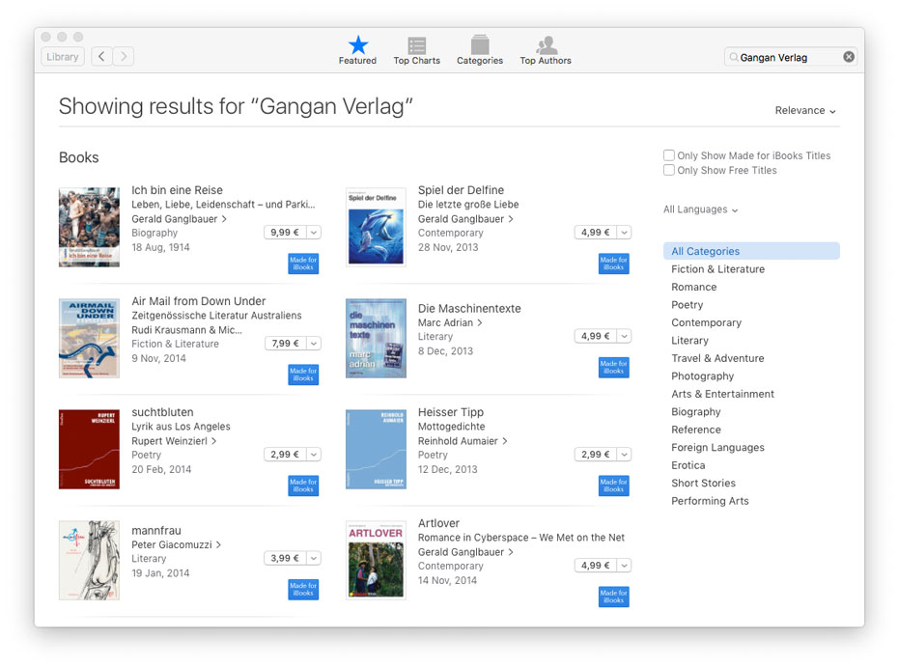This screenshot has height=667, width=898.
Task: Filter by Literary in the sidebar
Action: click(x=689, y=341)
